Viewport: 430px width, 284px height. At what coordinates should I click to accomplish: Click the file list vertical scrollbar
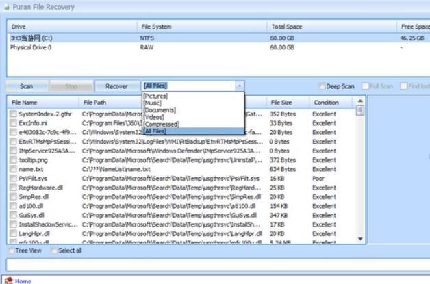click(360, 171)
